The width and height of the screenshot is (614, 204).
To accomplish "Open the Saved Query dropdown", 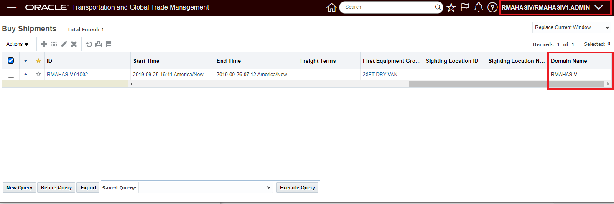I will [206, 188].
